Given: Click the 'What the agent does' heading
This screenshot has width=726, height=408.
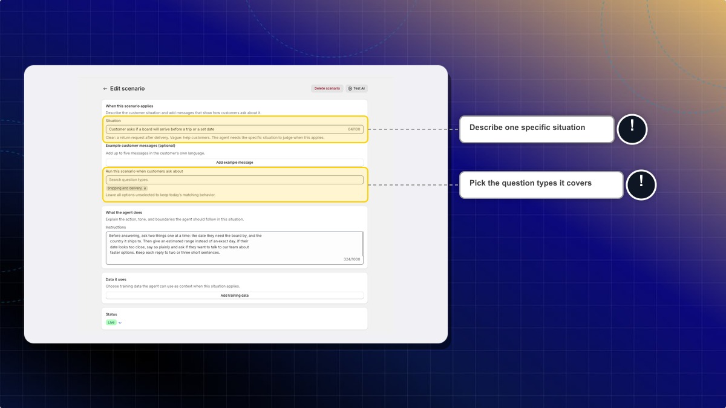Looking at the screenshot, I should (124, 213).
